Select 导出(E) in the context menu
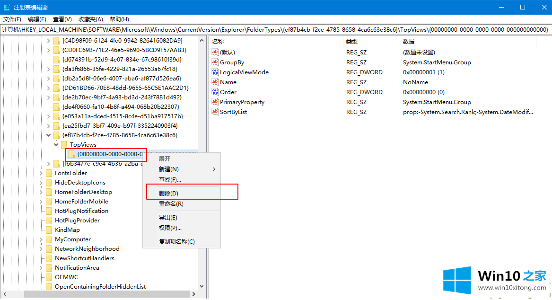Image resolution: width=552 pixels, height=300 pixels. pos(168,218)
